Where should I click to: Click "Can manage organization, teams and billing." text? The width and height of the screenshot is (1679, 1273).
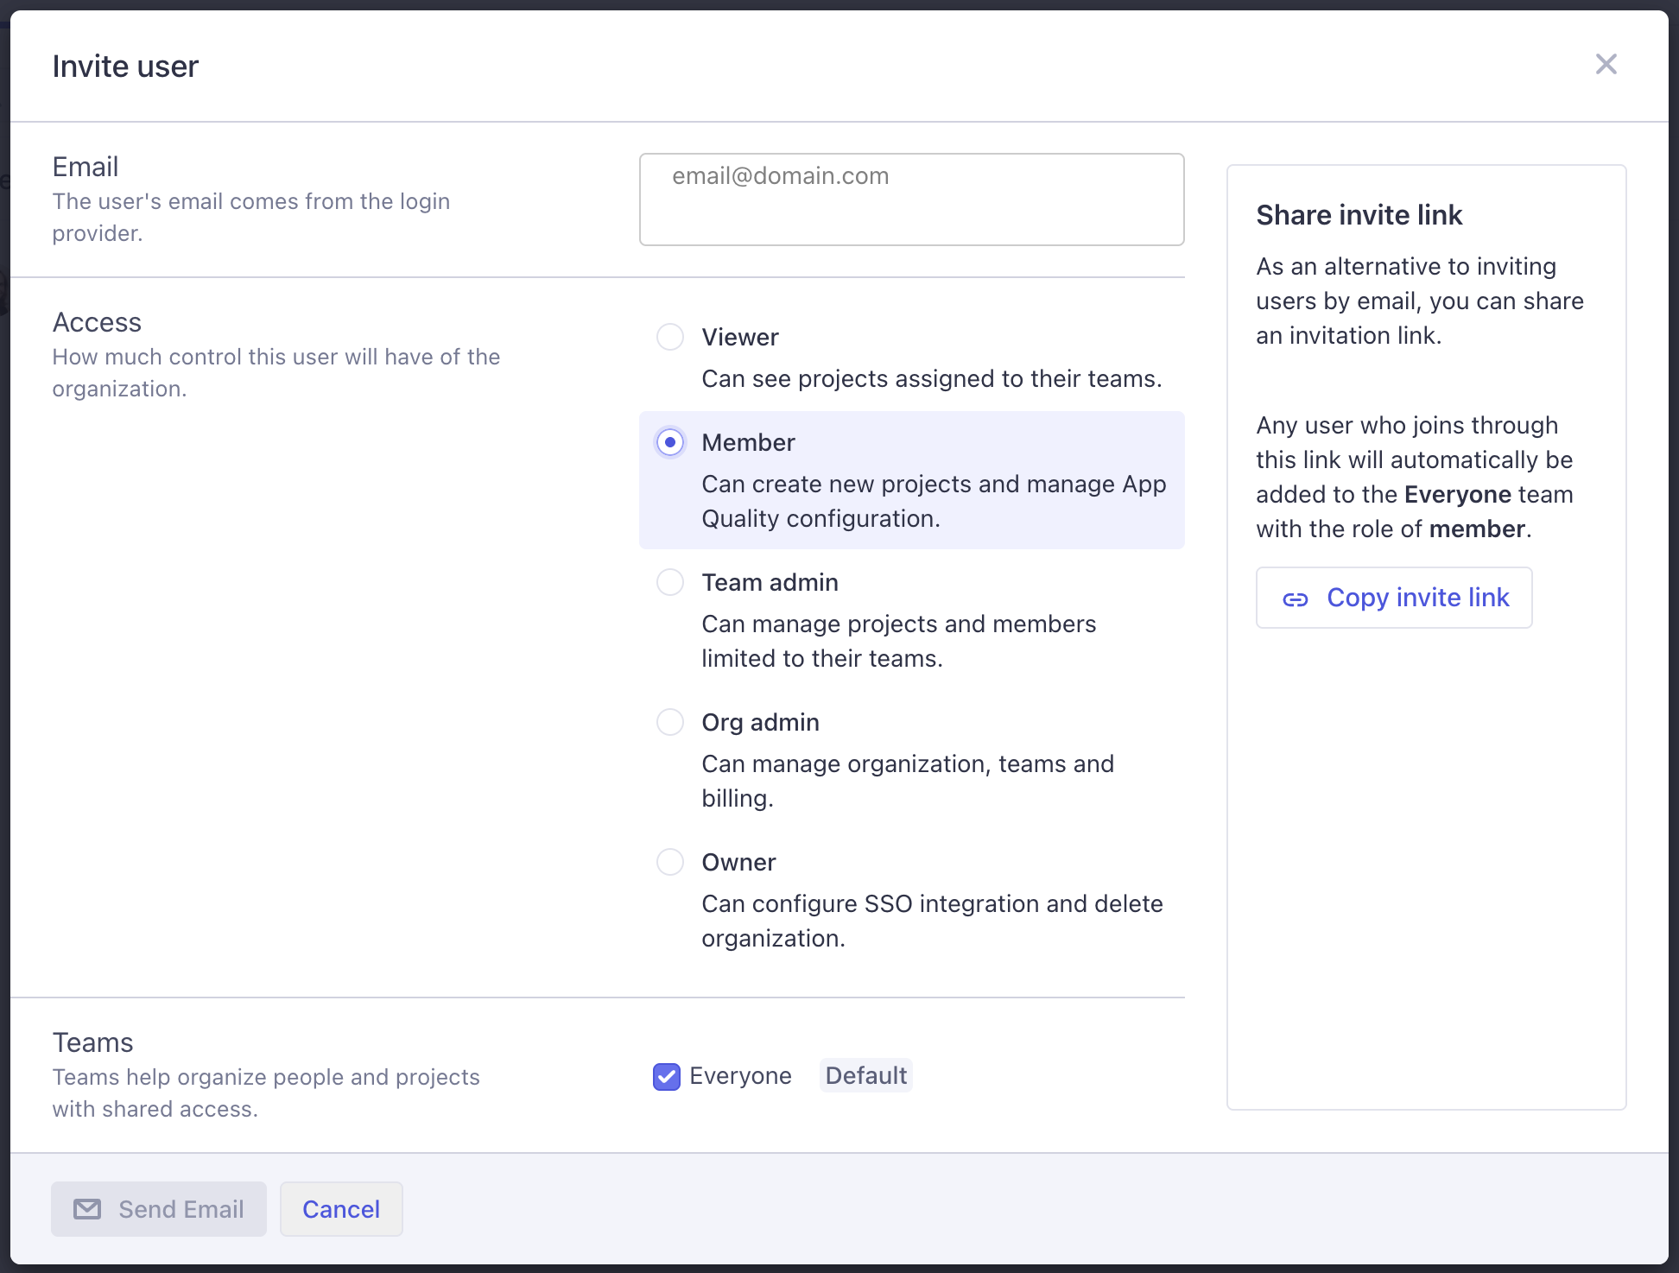point(908,781)
